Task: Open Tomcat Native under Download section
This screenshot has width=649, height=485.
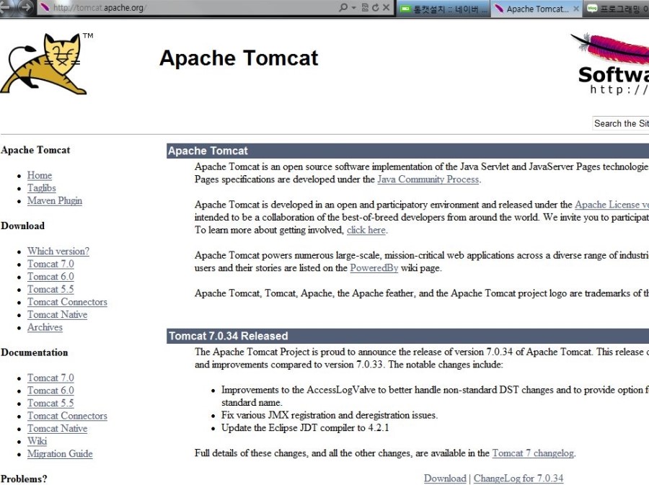Action: [x=57, y=315]
